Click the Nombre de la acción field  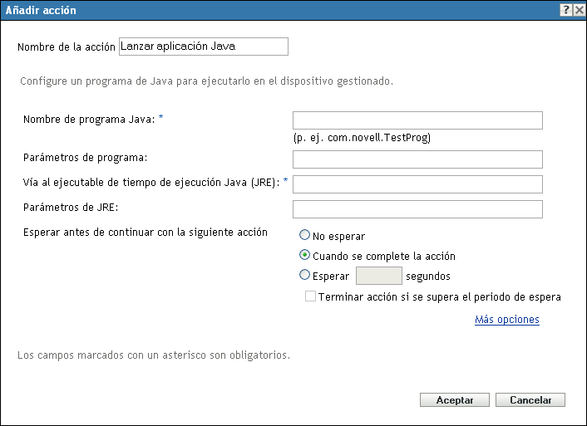click(204, 47)
